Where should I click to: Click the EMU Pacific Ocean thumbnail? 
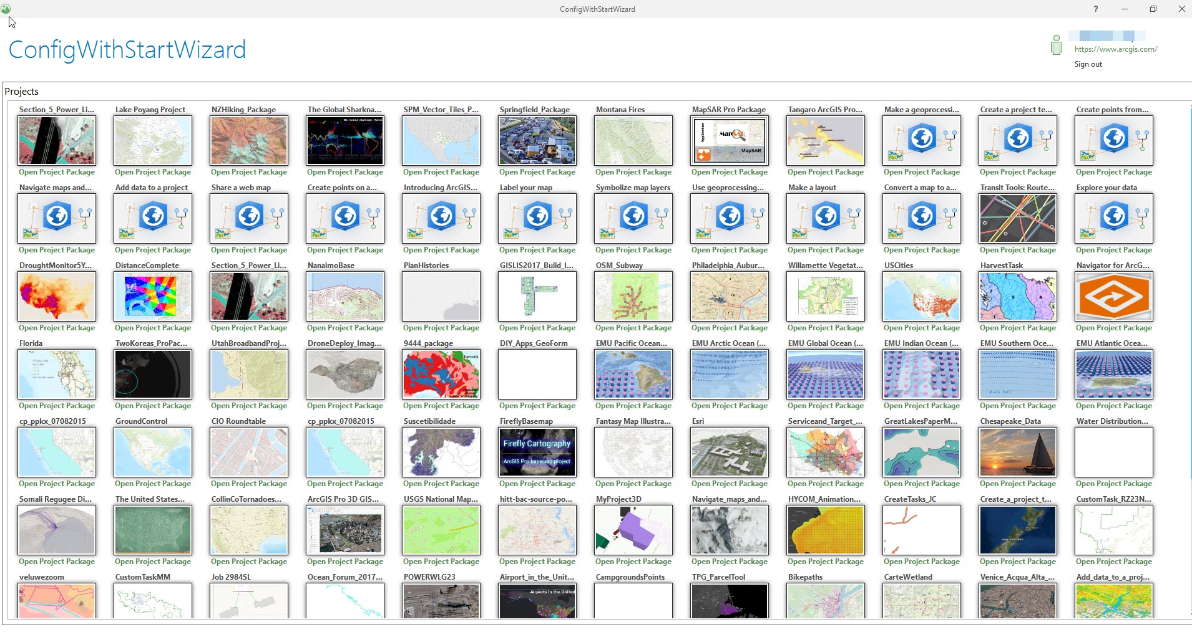(x=633, y=374)
